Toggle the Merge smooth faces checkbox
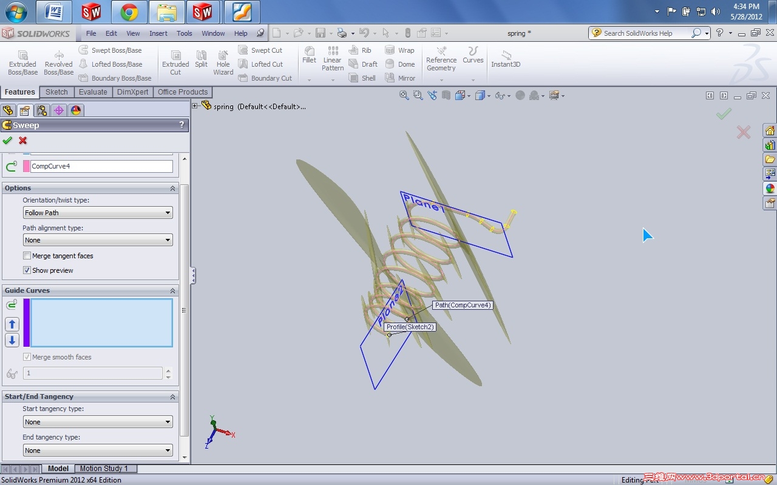Screen dimensions: 777x485 point(27,357)
